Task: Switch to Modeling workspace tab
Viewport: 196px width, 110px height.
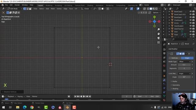Action: click(49, 5)
